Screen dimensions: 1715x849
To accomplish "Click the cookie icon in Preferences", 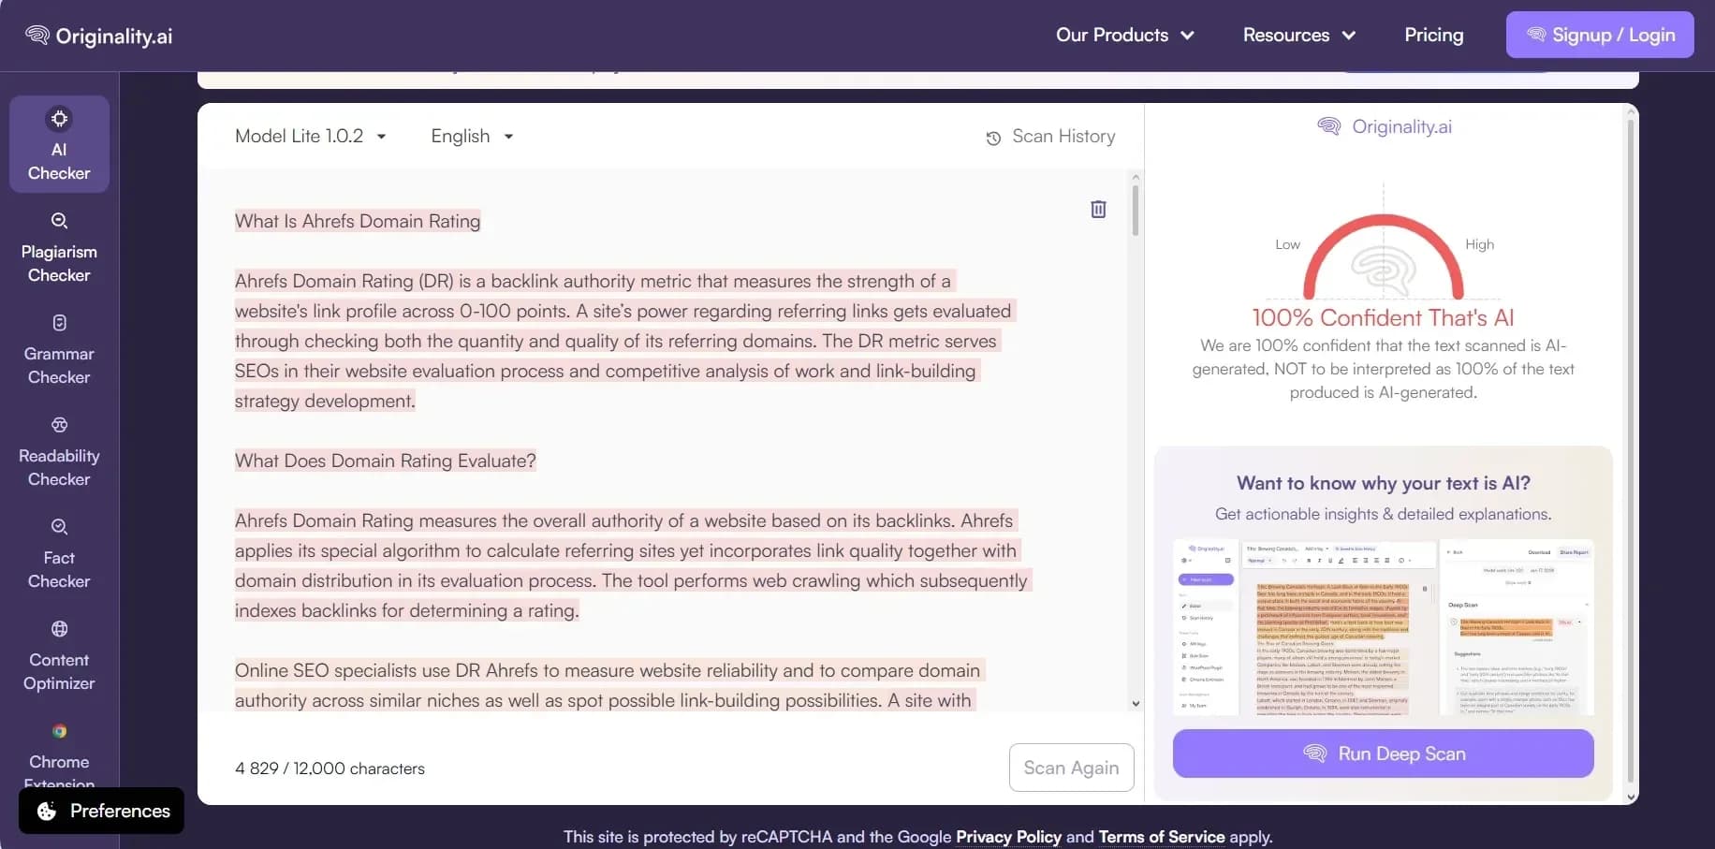I will pyautogui.click(x=47, y=811).
